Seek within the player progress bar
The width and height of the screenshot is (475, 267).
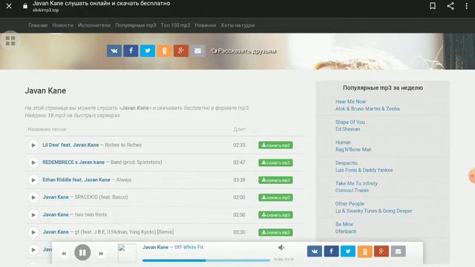coord(206,260)
